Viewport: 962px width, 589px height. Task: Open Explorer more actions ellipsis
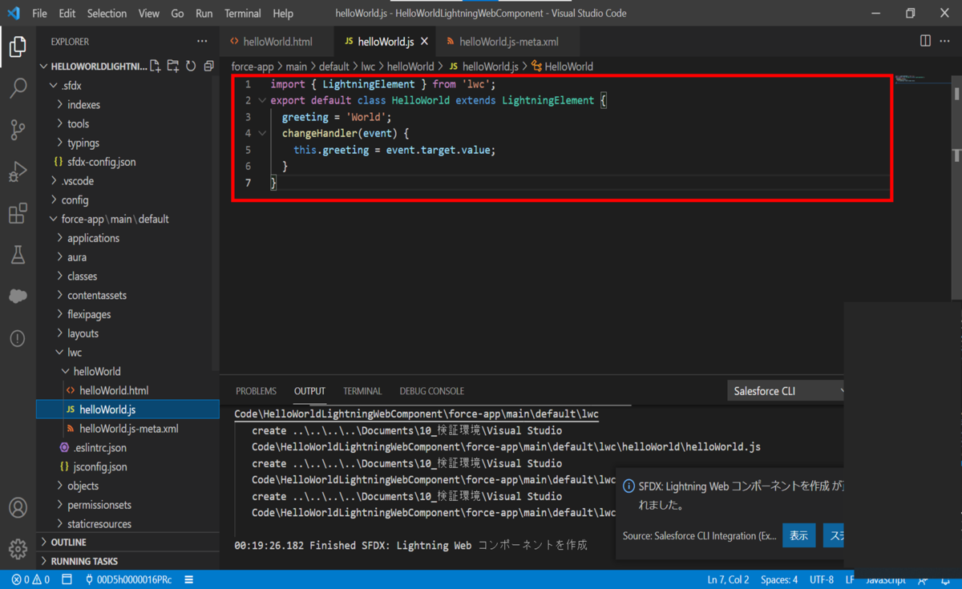202,41
